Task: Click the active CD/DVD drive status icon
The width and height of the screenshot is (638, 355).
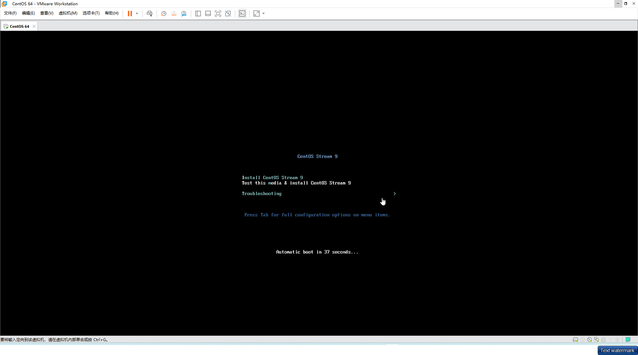Action: pos(589,340)
